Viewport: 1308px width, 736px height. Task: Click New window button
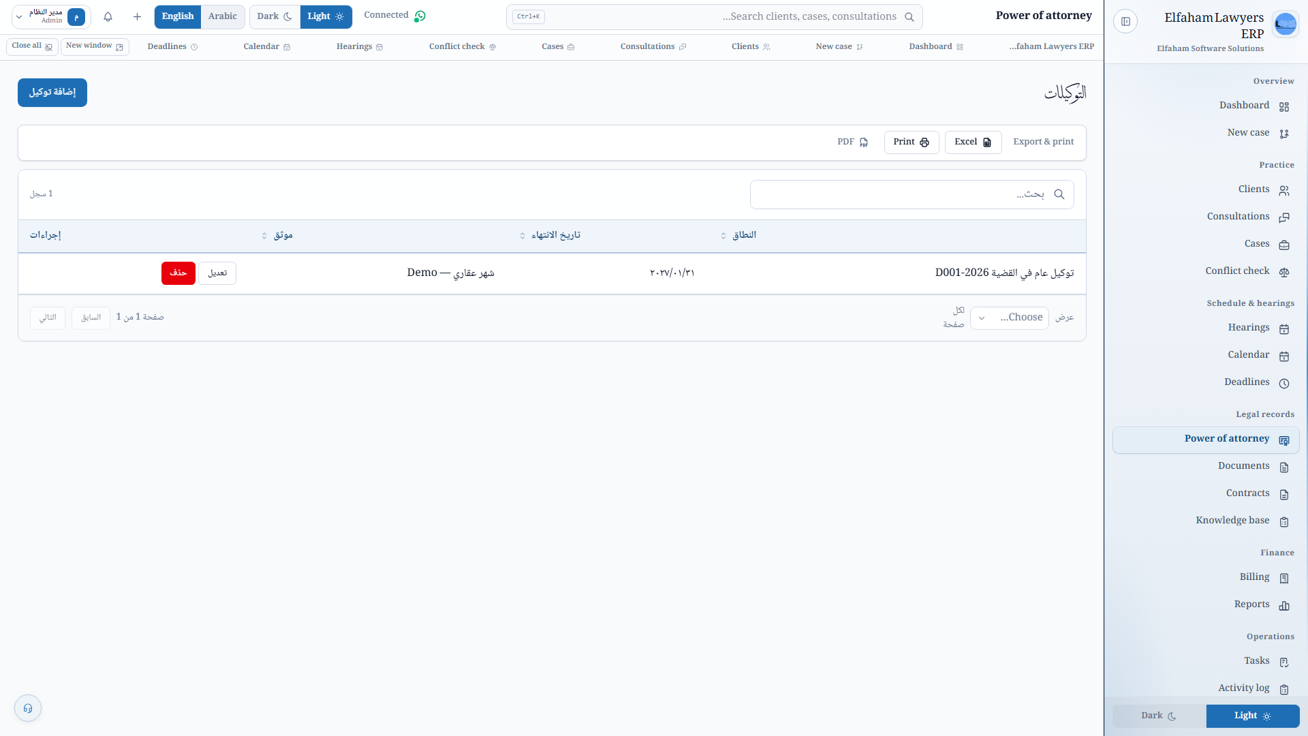95,46
